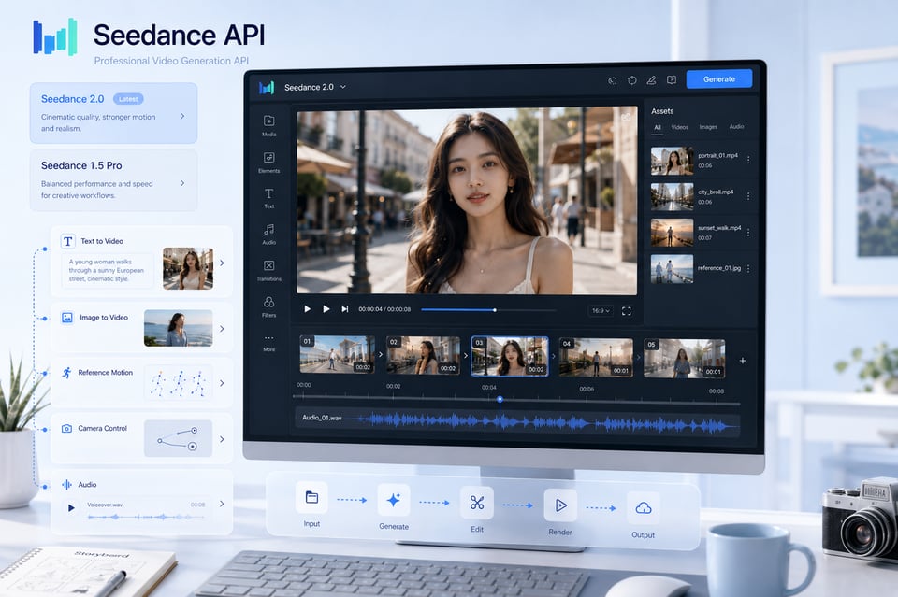
Task: Click the Render play step icon
Action: click(560, 505)
